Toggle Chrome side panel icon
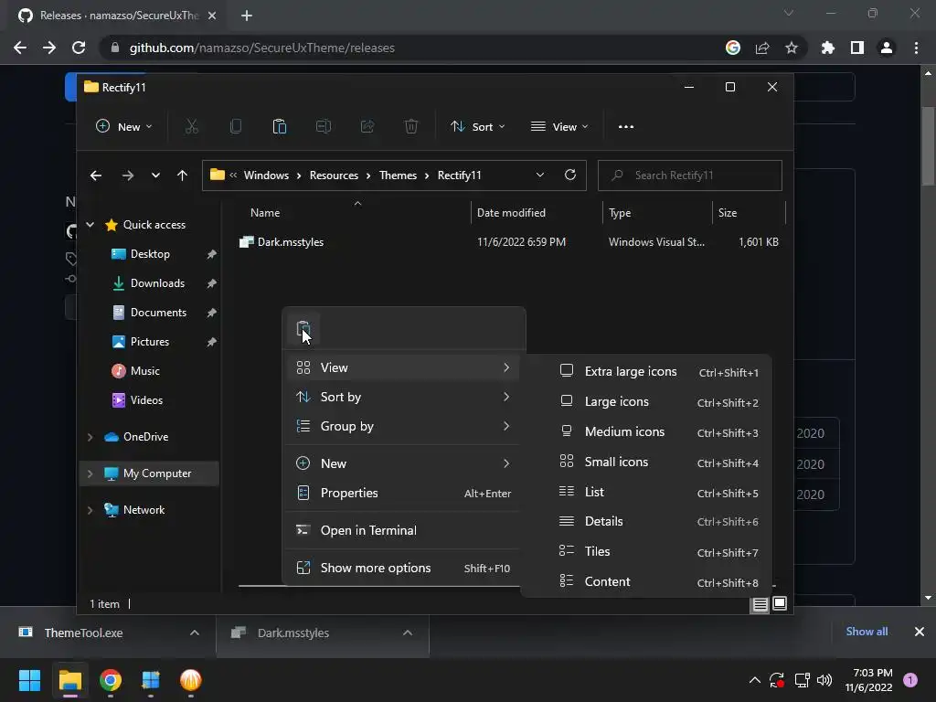Screen dimensions: 936x702 (857, 48)
